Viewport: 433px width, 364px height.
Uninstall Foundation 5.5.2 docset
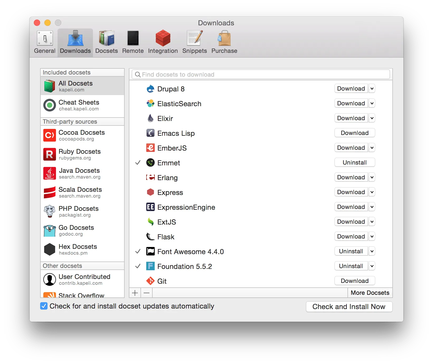click(x=351, y=266)
